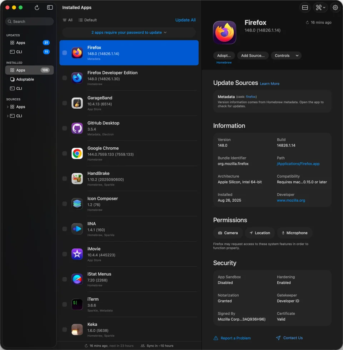Check the iMovie checkbox
This screenshot has width=343, height=350.
65,254
